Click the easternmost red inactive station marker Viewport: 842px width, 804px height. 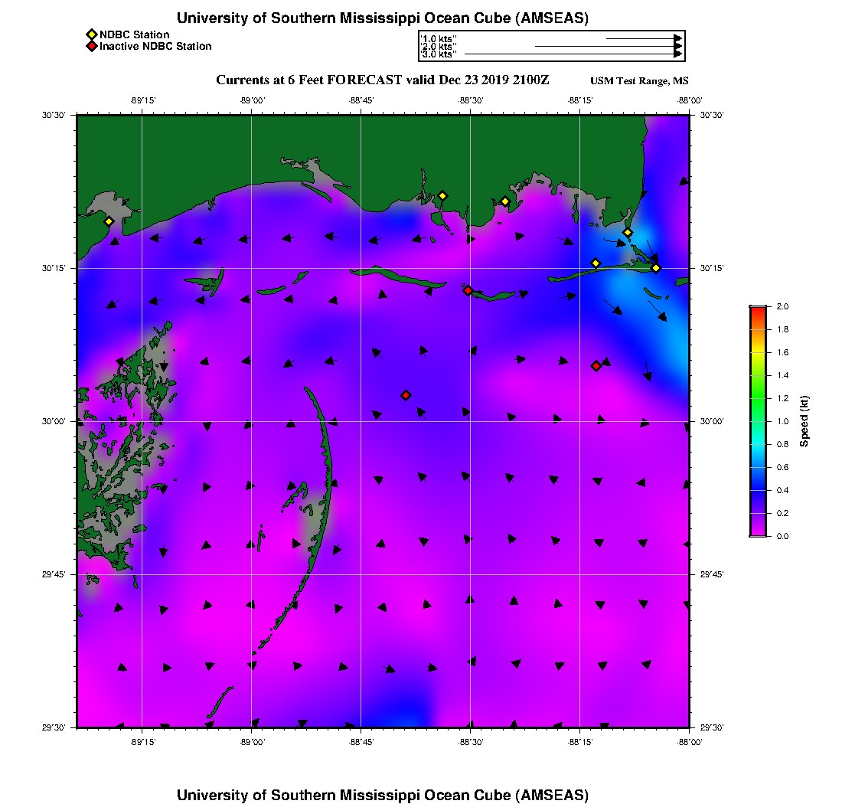(x=596, y=366)
